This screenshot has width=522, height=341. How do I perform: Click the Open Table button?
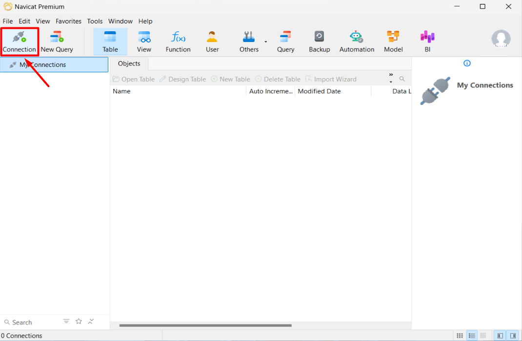click(134, 79)
